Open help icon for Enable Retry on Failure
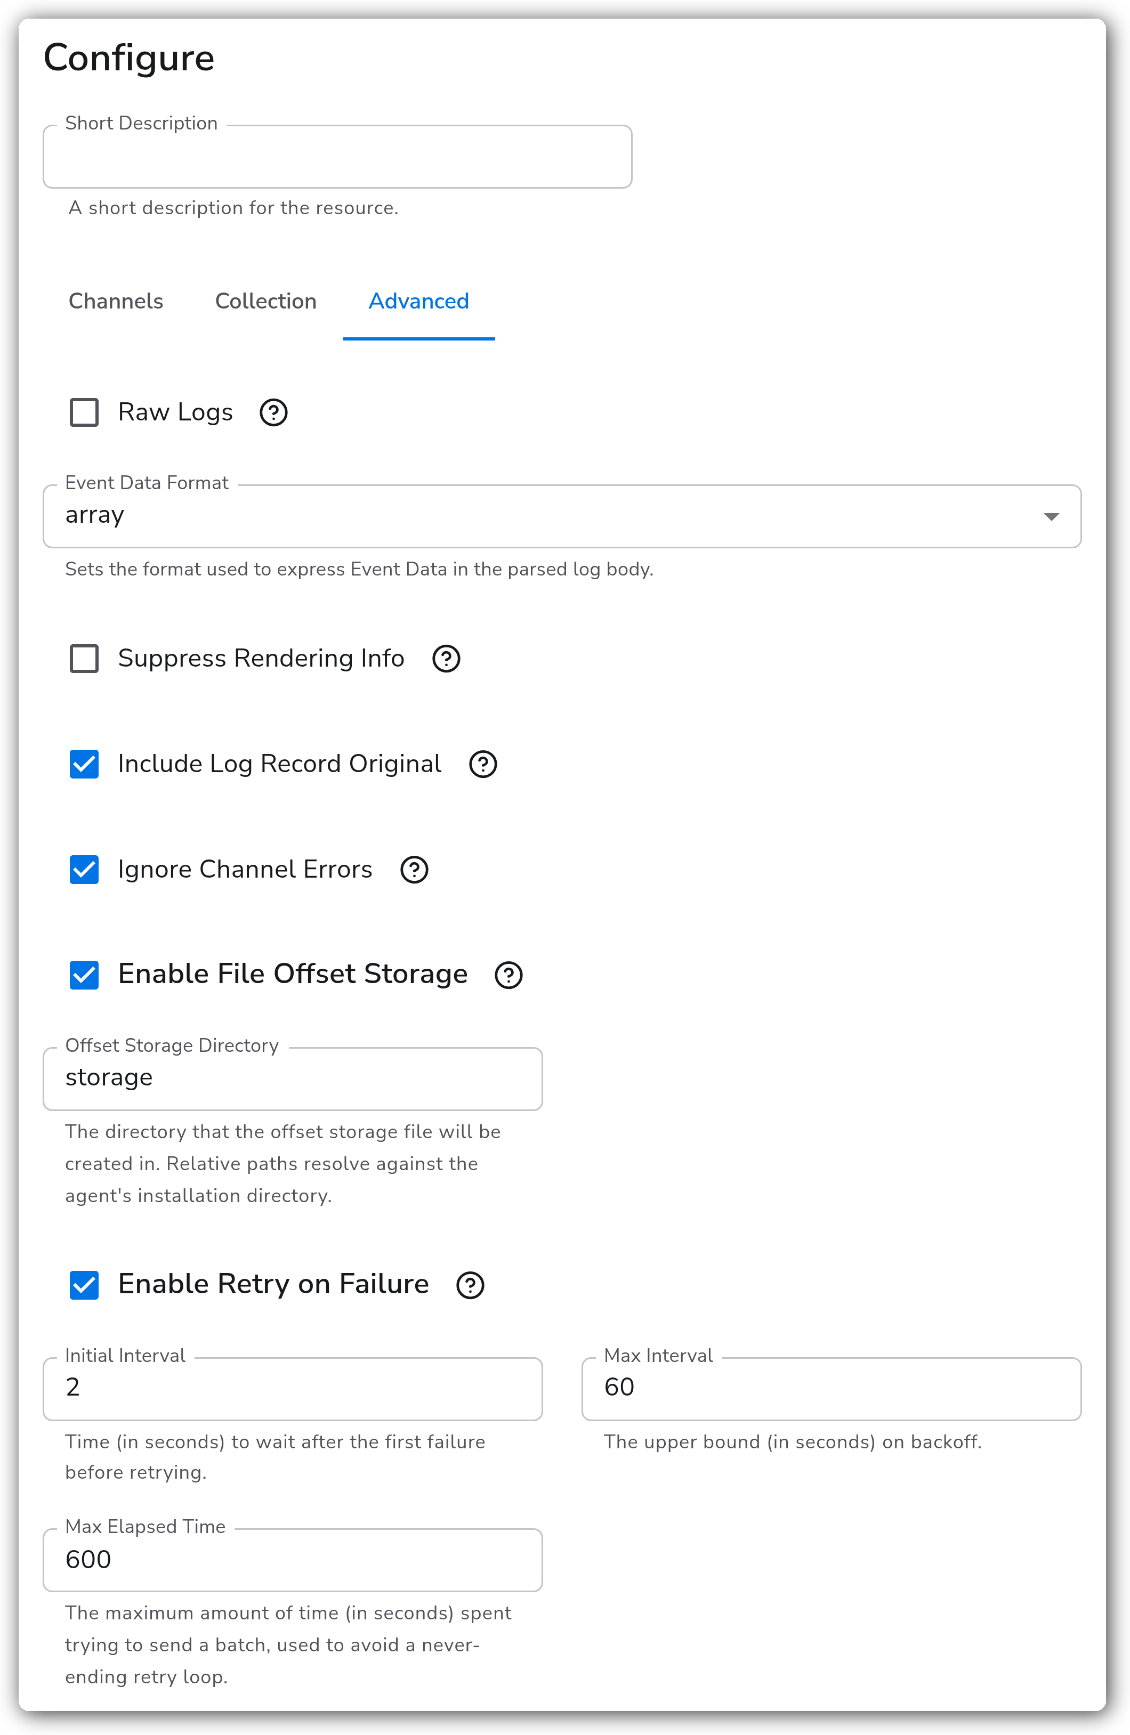The width and height of the screenshot is (1130, 1735). click(470, 1285)
